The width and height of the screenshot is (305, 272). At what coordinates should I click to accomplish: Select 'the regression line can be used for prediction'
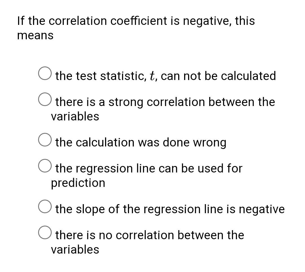coord(45,166)
